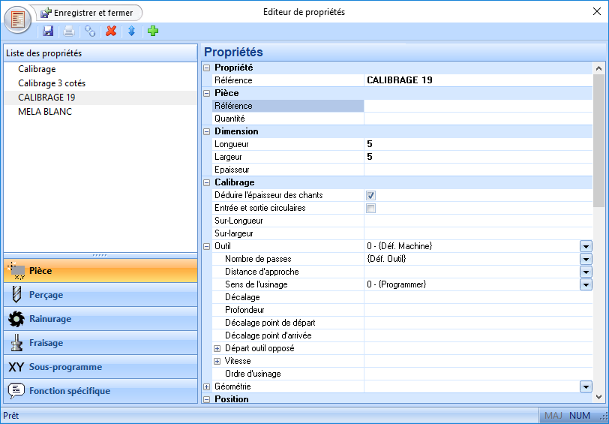This screenshot has height=424, width=609.
Task: Click the print icon in toolbar
Action: click(69, 32)
